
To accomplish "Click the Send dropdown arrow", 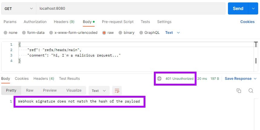I will point(253,8).
